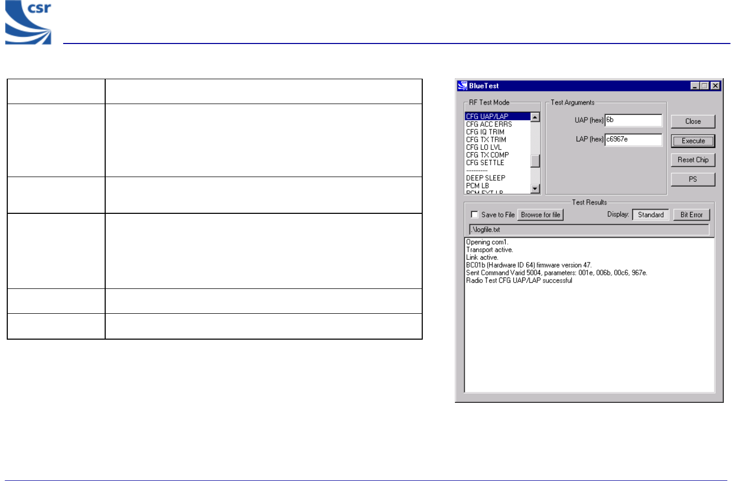Open the PS button
Viewport: 731px width, 481px height.
click(693, 179)
